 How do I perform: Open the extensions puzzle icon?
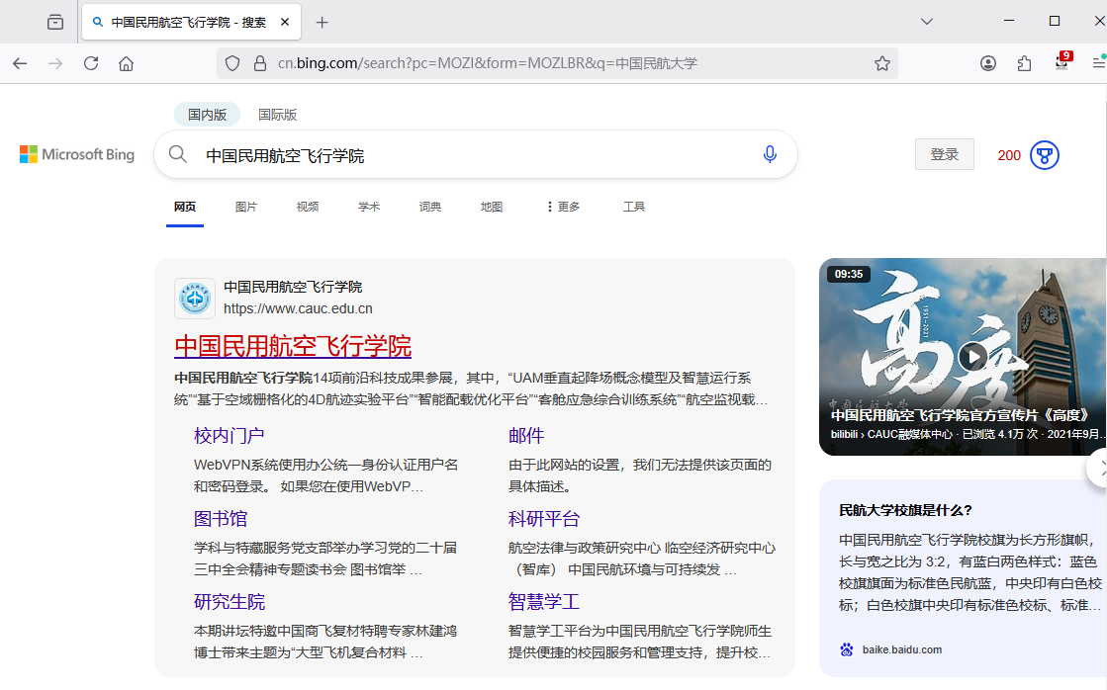[1024, 63]
